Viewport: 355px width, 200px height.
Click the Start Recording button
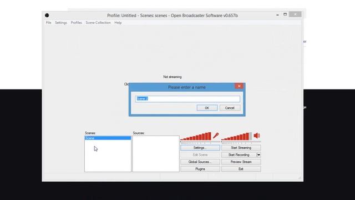pos(239,155)
